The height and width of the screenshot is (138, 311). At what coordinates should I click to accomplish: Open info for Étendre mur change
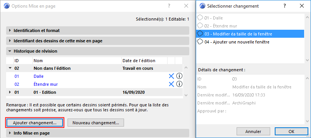[179, 84]
